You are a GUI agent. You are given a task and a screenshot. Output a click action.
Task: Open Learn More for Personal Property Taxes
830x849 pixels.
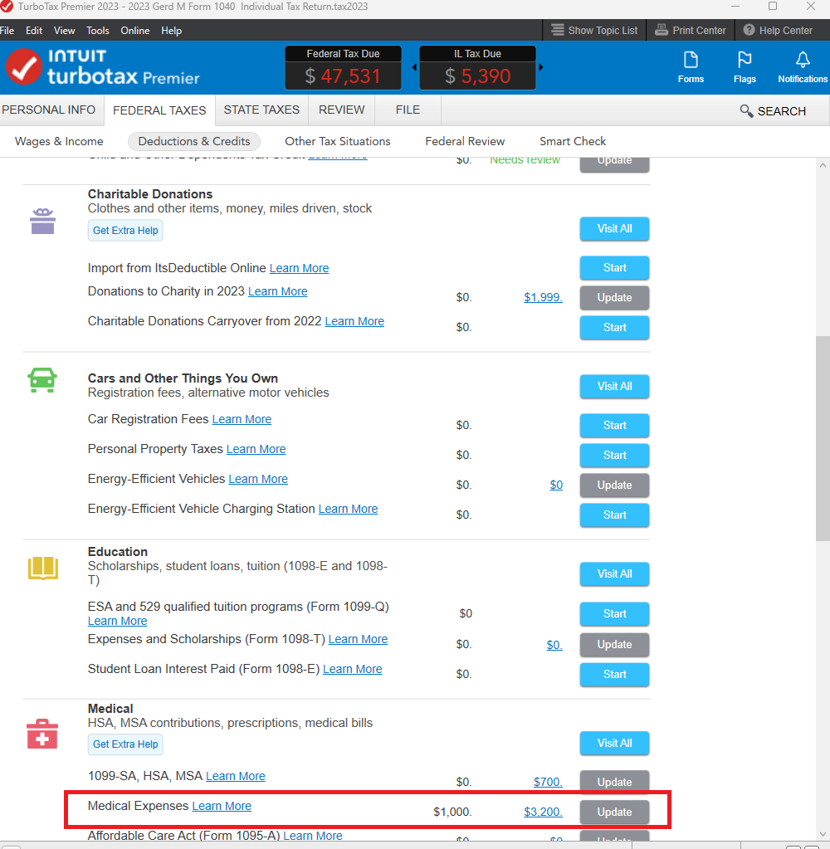pyautogui.click(x=256, y=449)
